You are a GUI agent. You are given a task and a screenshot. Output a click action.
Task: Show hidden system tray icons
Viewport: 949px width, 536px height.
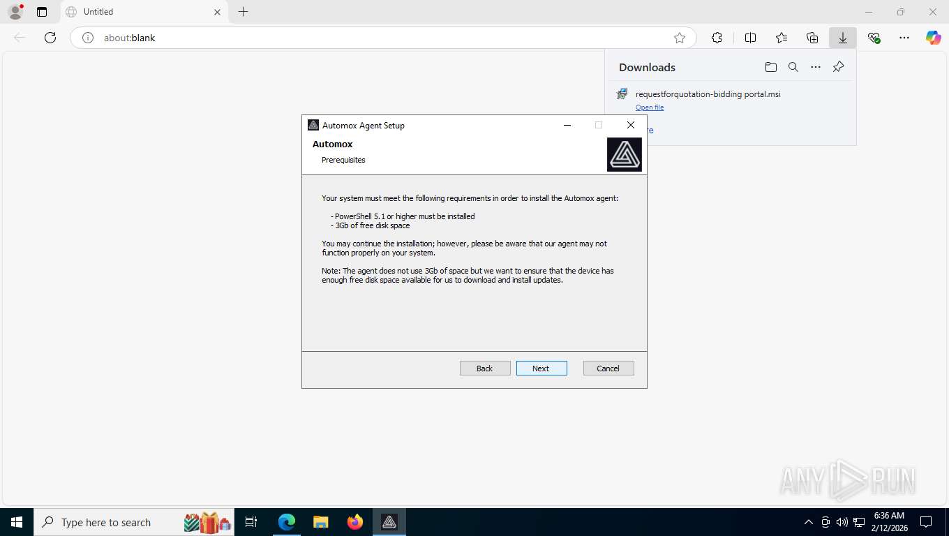[x=809, y=522]
